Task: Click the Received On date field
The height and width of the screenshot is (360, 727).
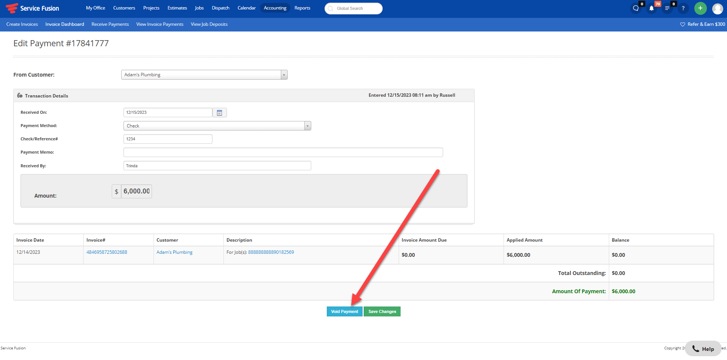Action: [168, 113]
